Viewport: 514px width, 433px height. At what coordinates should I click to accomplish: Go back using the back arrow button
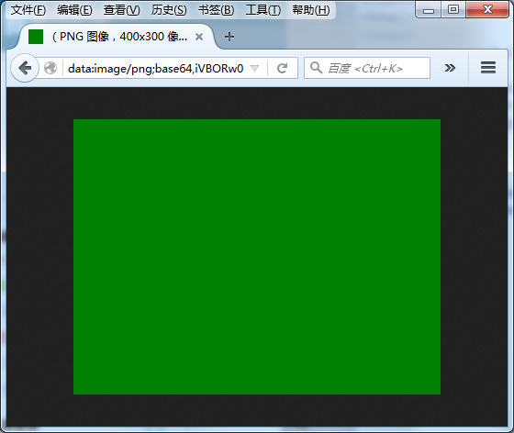(x=25, y=68)
